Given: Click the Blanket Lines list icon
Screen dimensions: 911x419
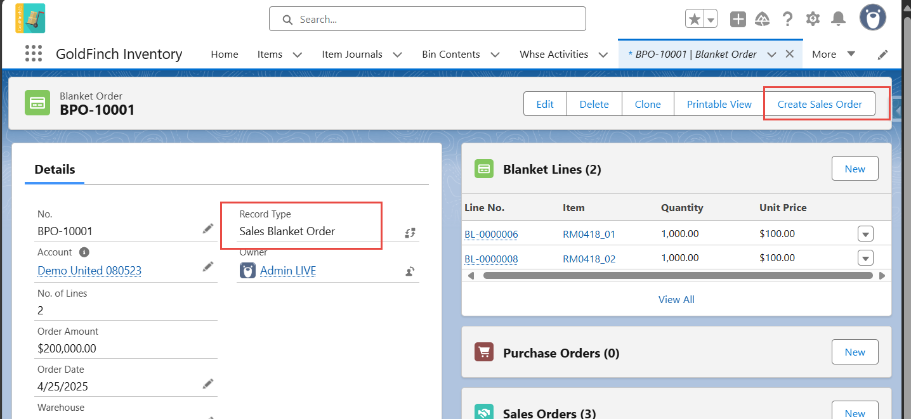Looking at the screenshot, I should coord(484,169).
